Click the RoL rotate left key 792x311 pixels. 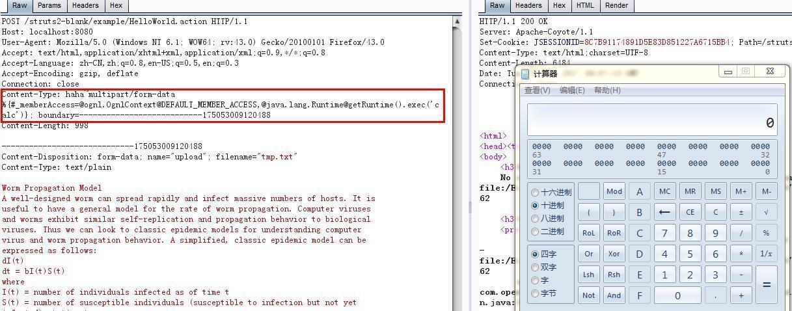pos(588,233)
